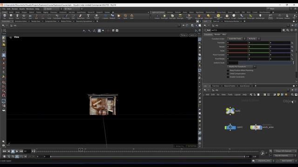Viewport: 298px width, 167px height.
Task: Click the work_area node in network
Action: click(256, 127)
